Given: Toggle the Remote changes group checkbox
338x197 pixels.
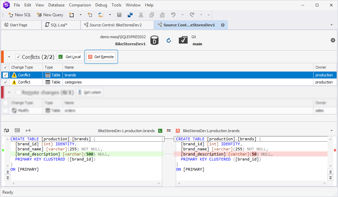Looking at the screenshot, I should coord(18,93).
